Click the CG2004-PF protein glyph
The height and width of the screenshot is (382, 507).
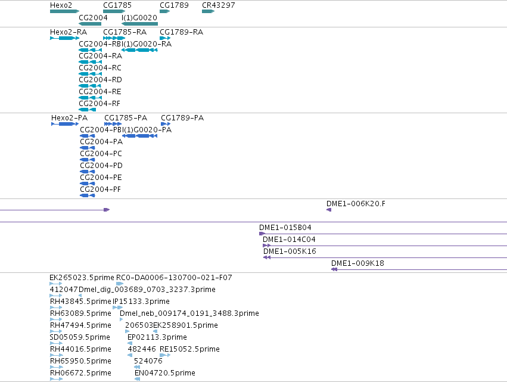tap(88, 195)
